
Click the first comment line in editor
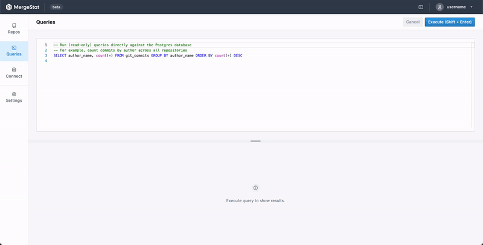[x=122, y=45]
